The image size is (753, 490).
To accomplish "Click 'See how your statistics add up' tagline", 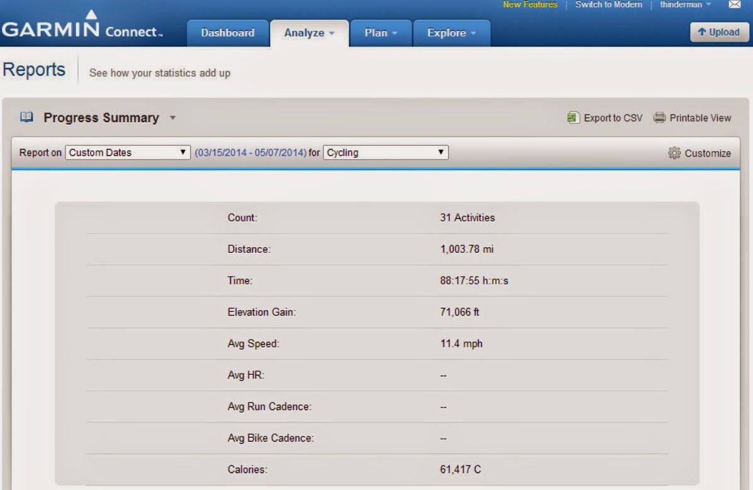I will (160, 73).
